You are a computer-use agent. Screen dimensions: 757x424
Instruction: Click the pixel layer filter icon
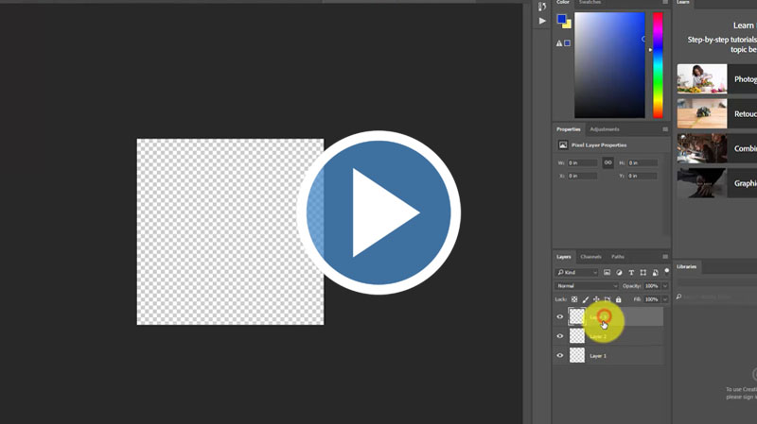point(607,272)
